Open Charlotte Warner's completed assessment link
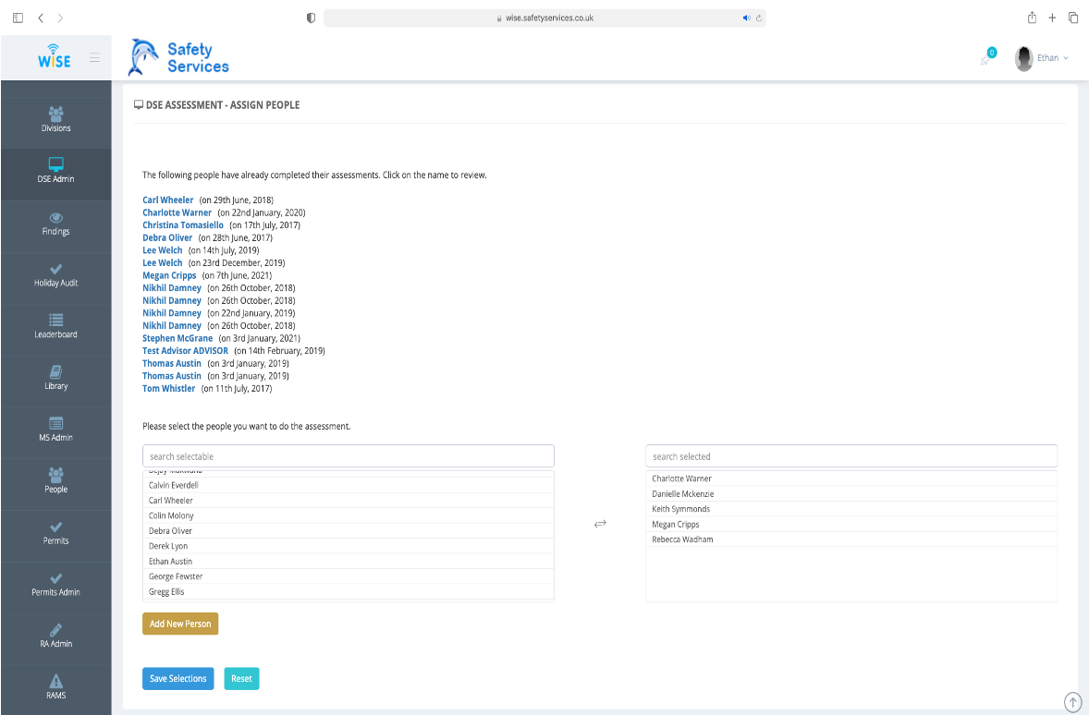 pos(177,212)
